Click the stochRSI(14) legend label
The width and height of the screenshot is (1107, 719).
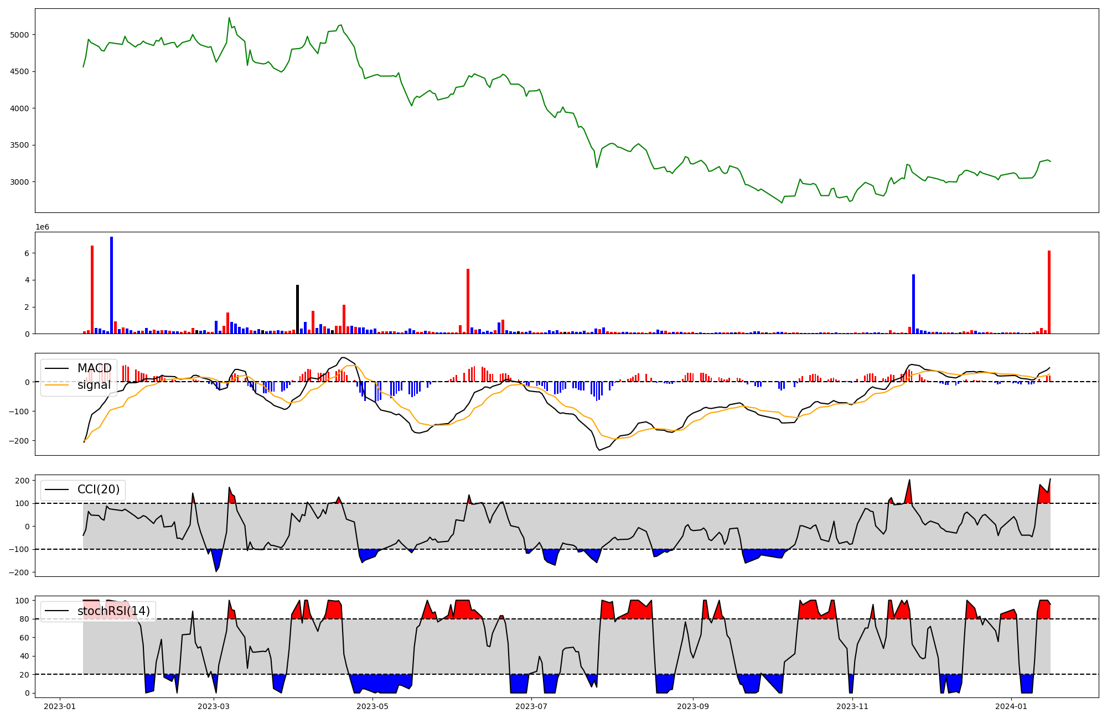[x=113, y=611]
